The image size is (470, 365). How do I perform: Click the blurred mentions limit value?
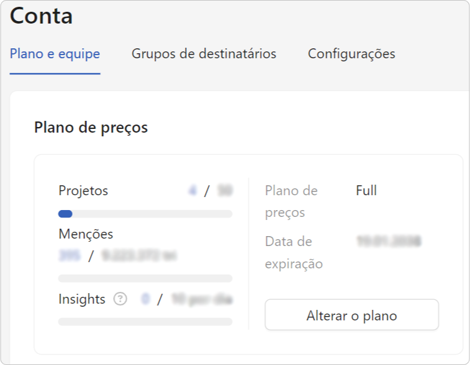(x=139, y=256)
